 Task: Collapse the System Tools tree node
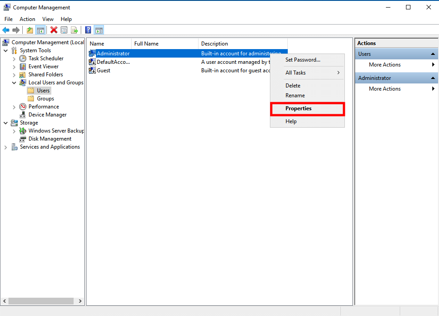tap(6, 50)
